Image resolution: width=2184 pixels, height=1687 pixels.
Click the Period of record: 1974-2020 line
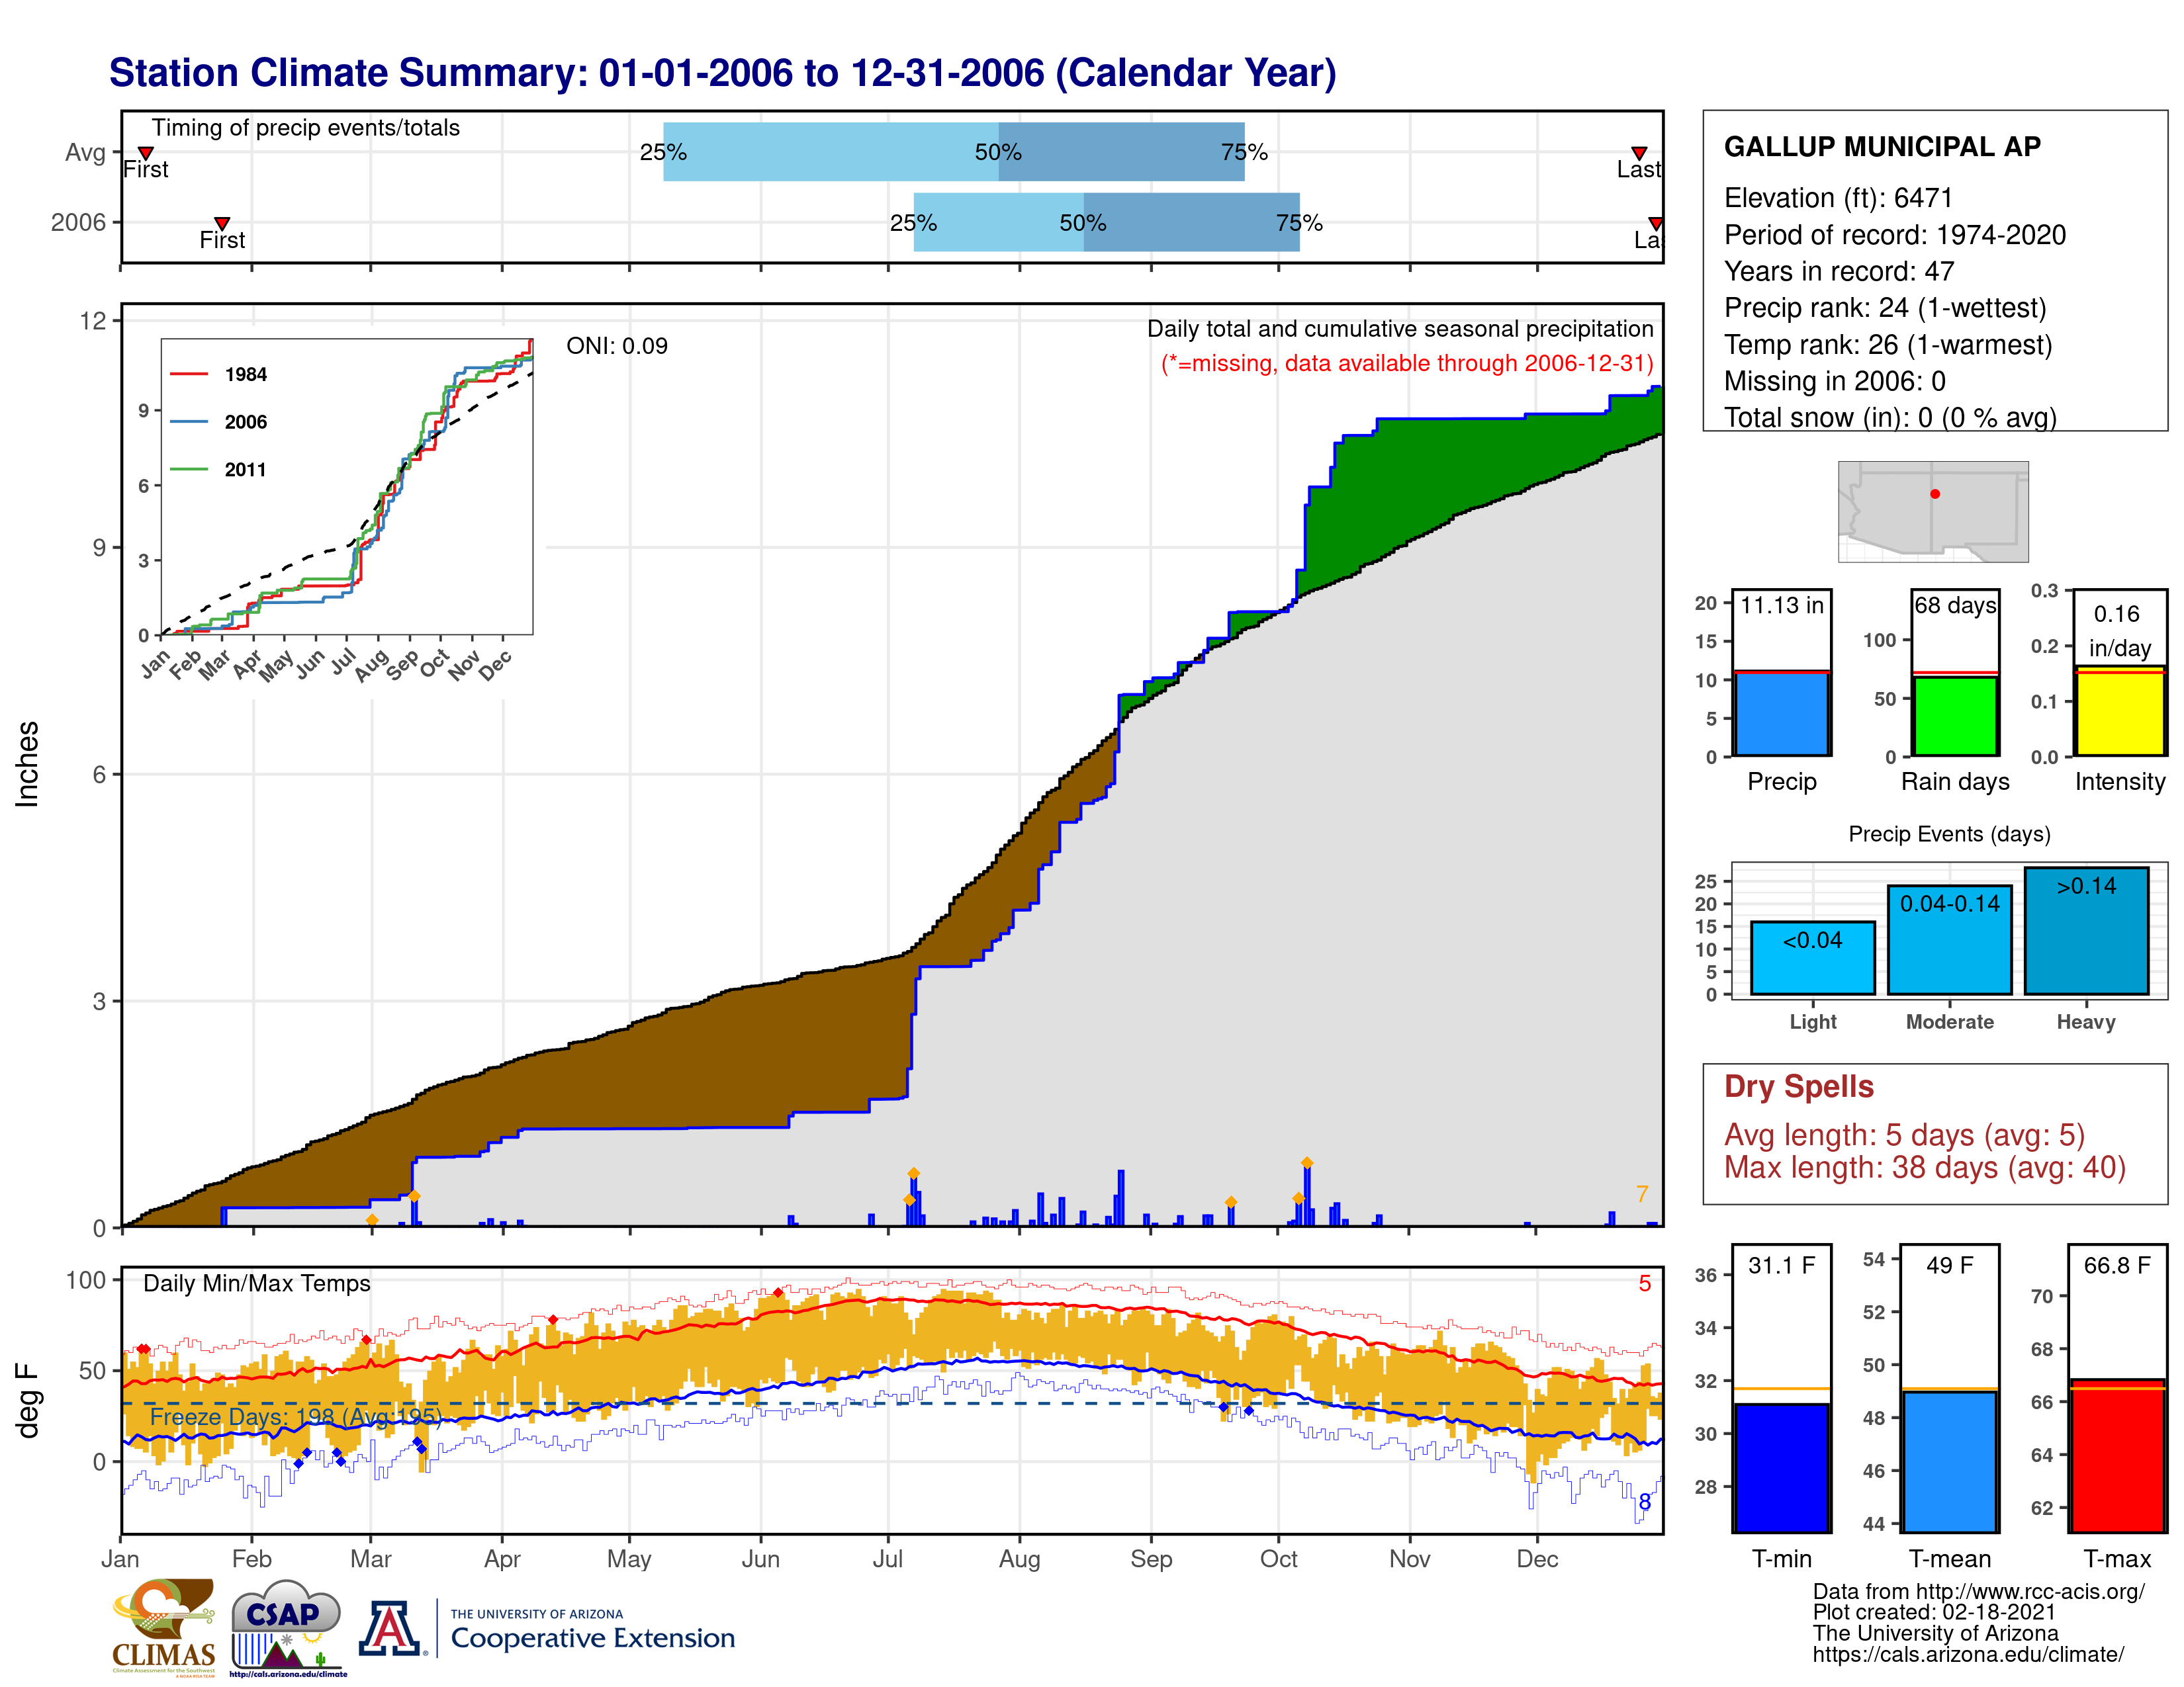pyautogui.click(x=1895, y=235)
